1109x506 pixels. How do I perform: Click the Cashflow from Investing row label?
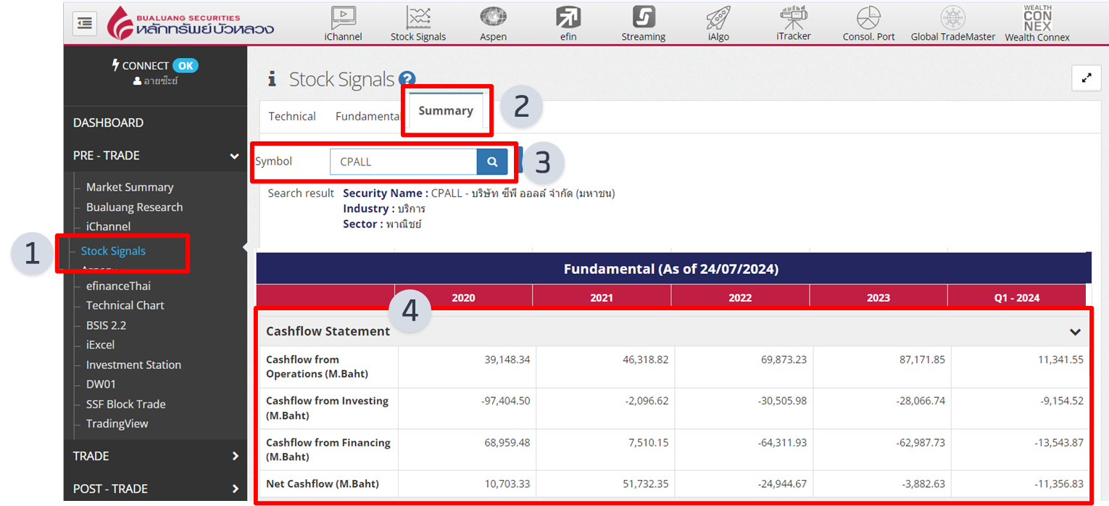tap(327, 408)
